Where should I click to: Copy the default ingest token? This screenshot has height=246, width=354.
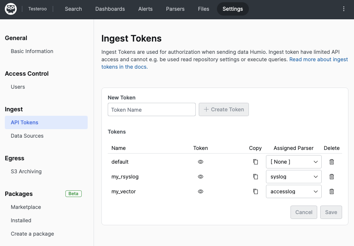[255, 162]
